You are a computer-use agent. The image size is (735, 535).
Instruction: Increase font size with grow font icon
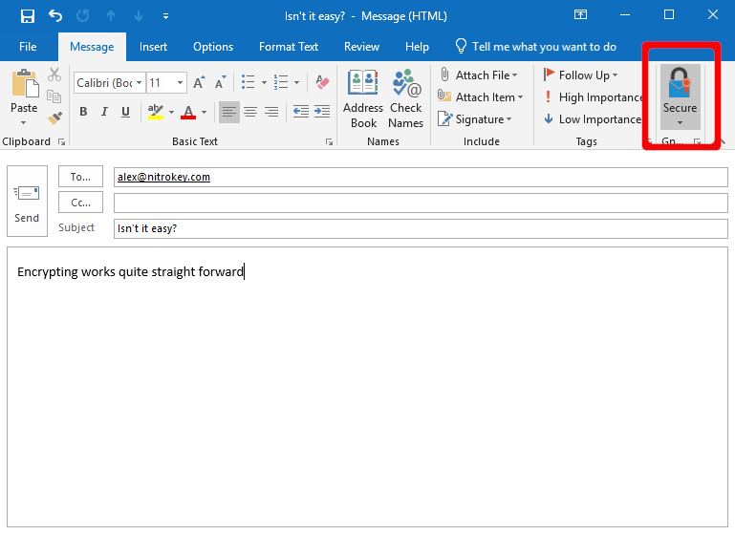pos(198,83)
